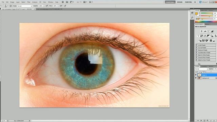Screen dimensions: 217x122
Task: Click the red (R) color slider
Action: (x=207, y=13)
